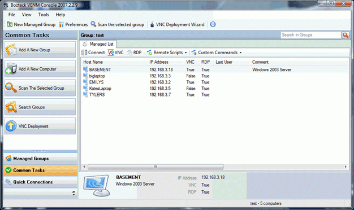Expand the Remote Scripts dropdown

tap(185, 53)
